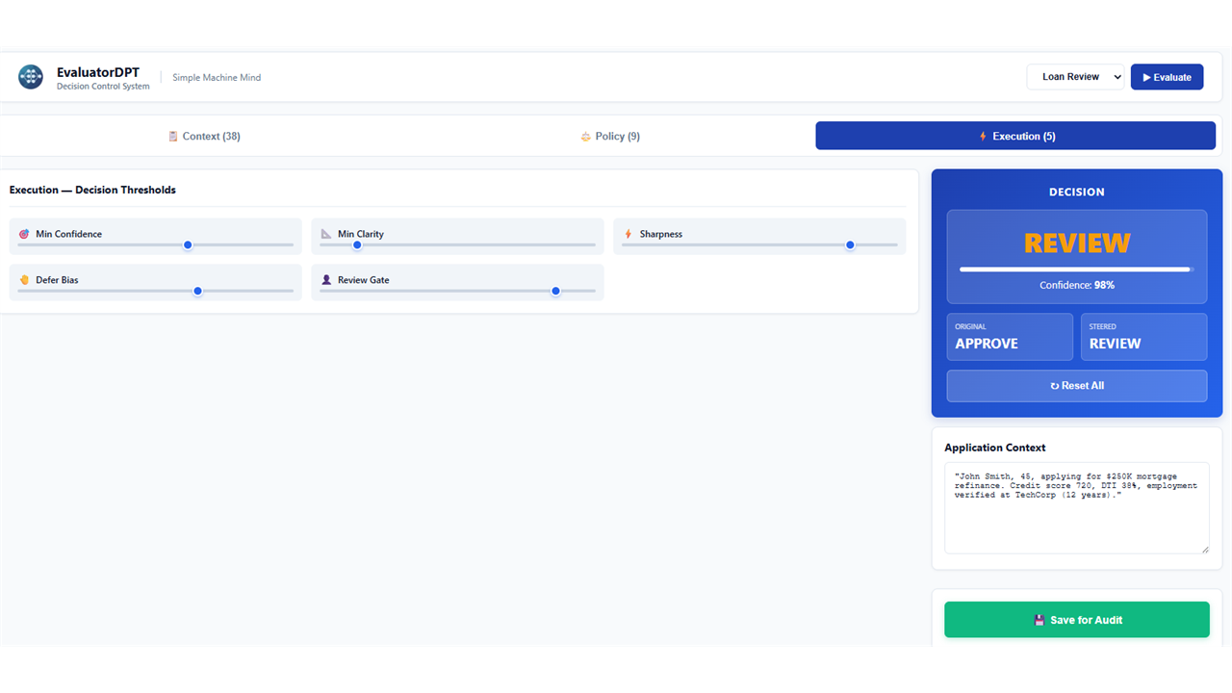Open the Loan Review dropdown
This screenshot has width=1232, height=693.
(x=1075, y=77)
